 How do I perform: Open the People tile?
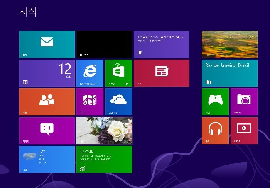(47, 102)
